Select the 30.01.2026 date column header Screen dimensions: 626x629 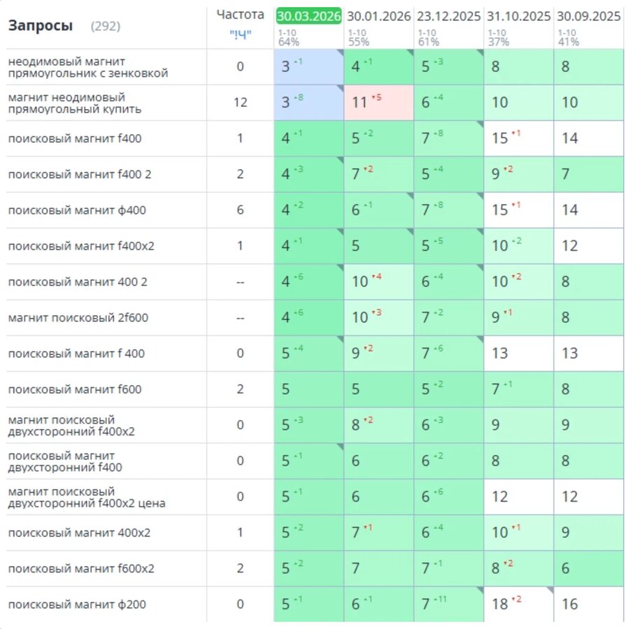coord(378,16)
